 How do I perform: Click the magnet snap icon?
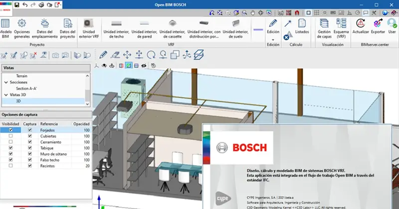tap(297, 13)
